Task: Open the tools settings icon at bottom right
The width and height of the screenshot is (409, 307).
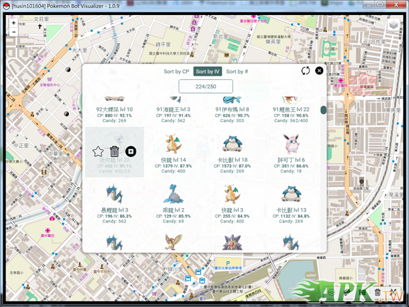Action: [395, 293]
